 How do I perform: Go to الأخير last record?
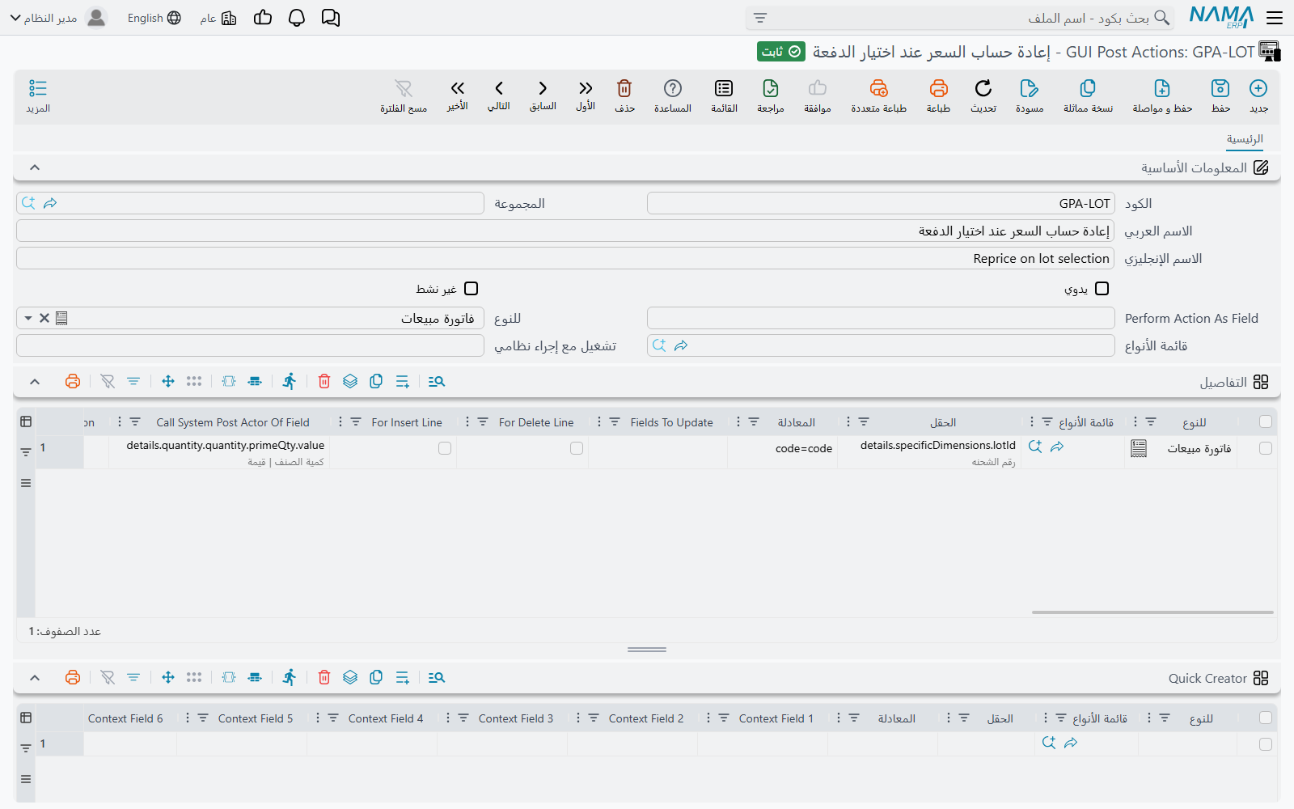[x=458, y=88]
